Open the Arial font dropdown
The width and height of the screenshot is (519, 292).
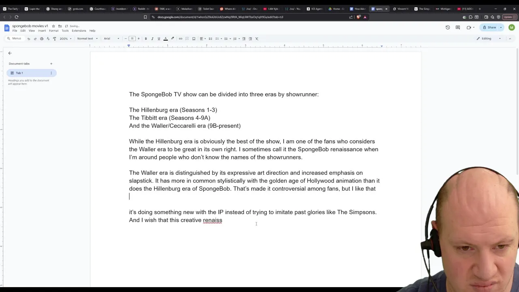(112, 39)
